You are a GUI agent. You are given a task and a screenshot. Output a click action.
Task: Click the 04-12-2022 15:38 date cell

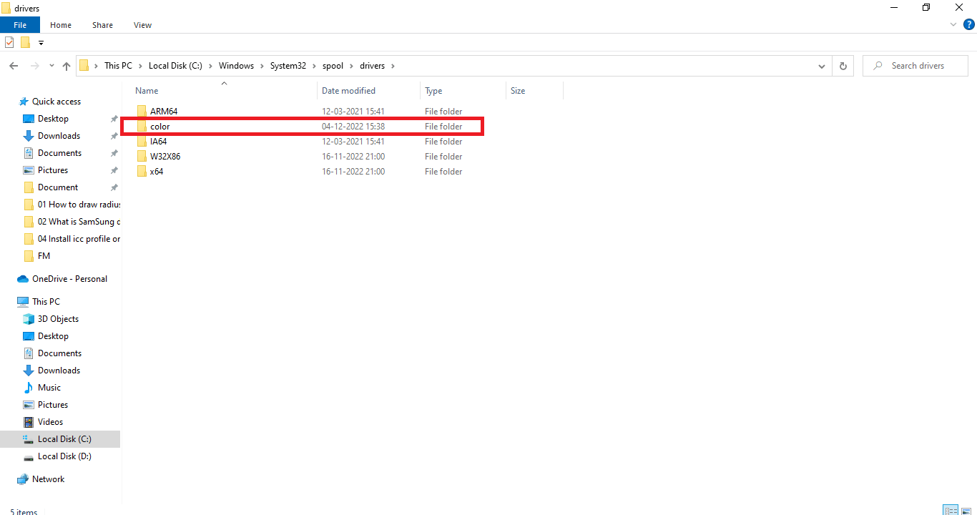(x=353, y=127)
